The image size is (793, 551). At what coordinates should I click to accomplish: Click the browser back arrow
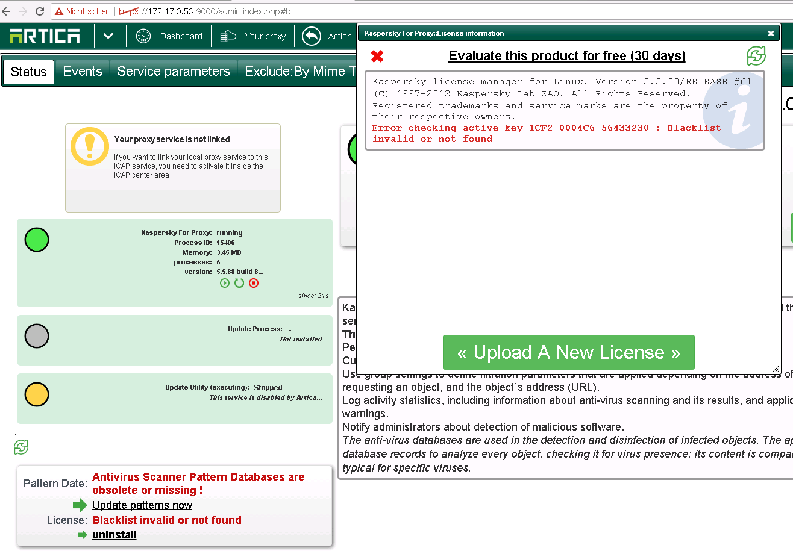7,11
